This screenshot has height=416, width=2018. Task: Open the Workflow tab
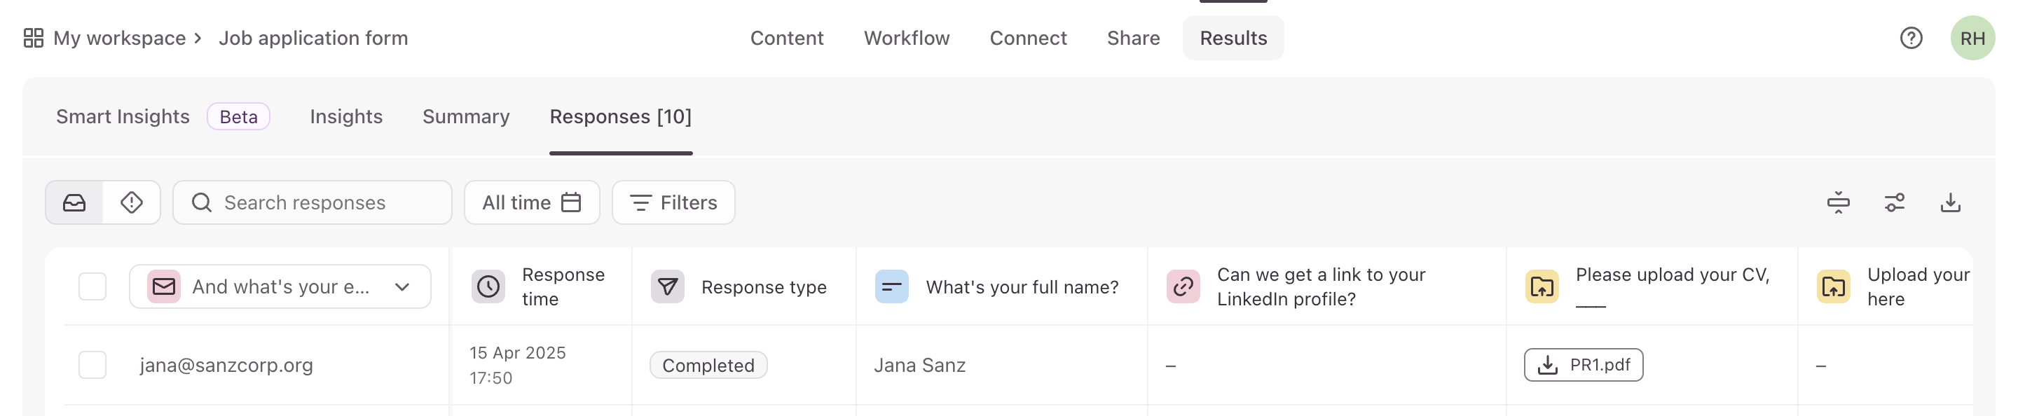pos(907,38)
